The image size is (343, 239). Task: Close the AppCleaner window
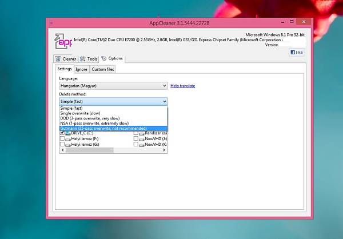click(x=304, y=22)
